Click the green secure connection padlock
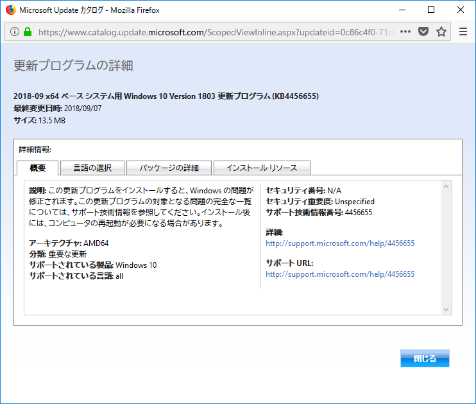Viewport: 476px width, 404px height. (28, 31)
